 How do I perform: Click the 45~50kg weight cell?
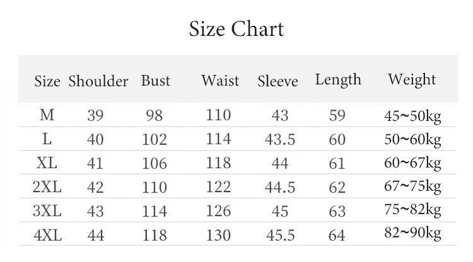pos(412,116)
